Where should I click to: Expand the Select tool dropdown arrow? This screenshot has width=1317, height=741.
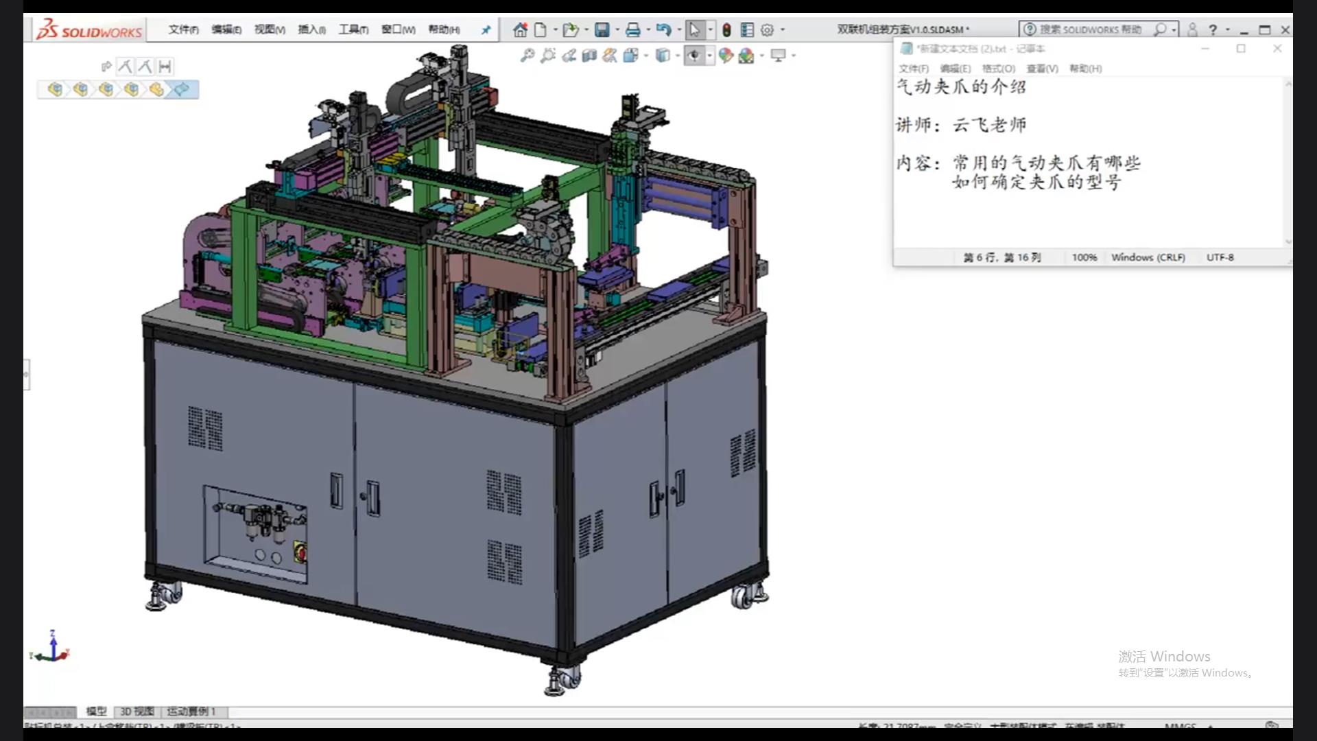coord(710,30)
